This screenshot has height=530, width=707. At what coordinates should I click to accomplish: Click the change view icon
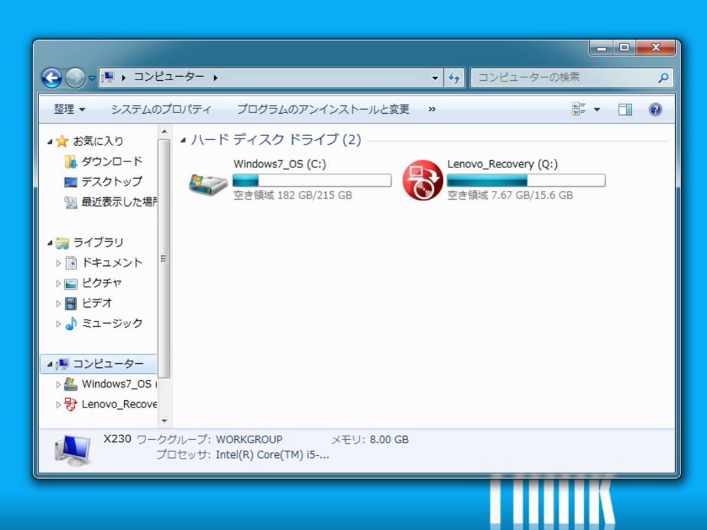[579, 109]
